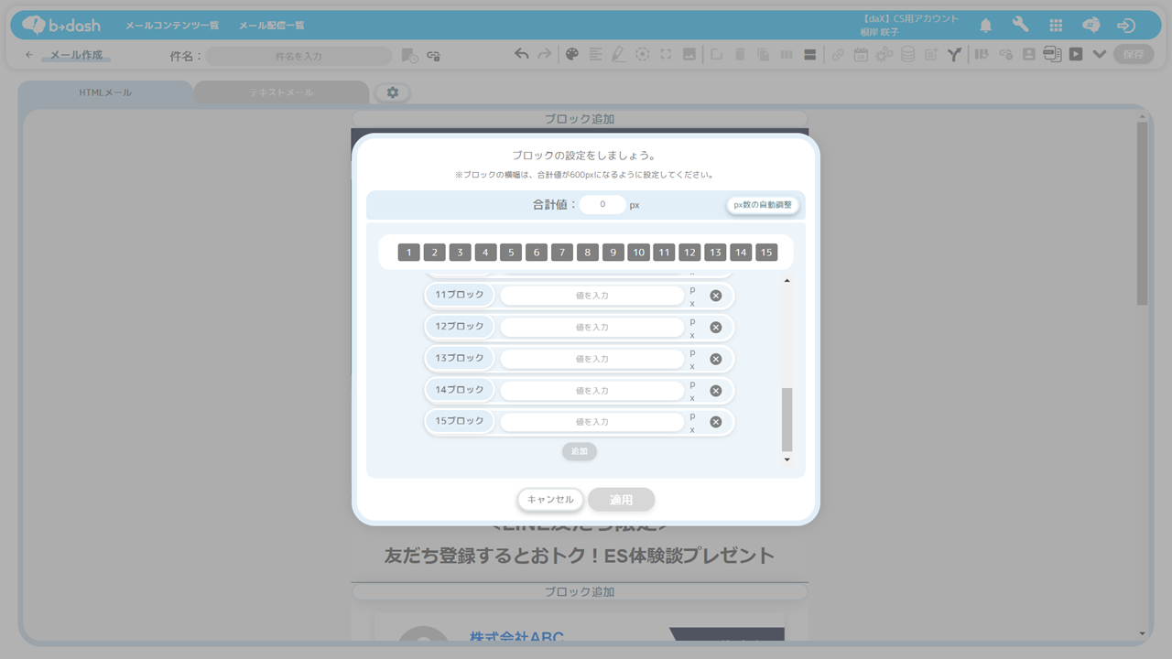Screen dimensions: 1172x659
Task: Delete the 13ブロック row using the X icon
Action: (x=716, y=359)
